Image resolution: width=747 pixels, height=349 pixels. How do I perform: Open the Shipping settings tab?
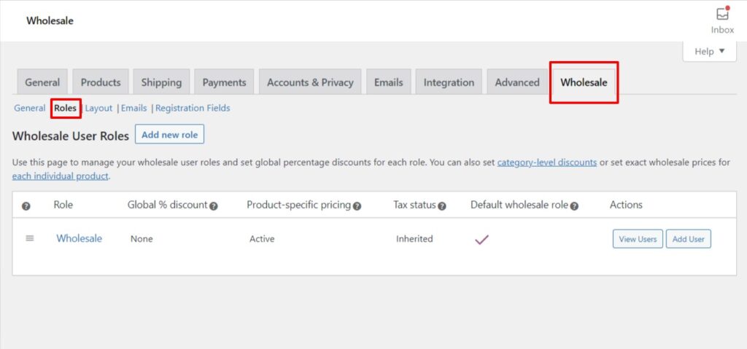(x=161, y=82)
